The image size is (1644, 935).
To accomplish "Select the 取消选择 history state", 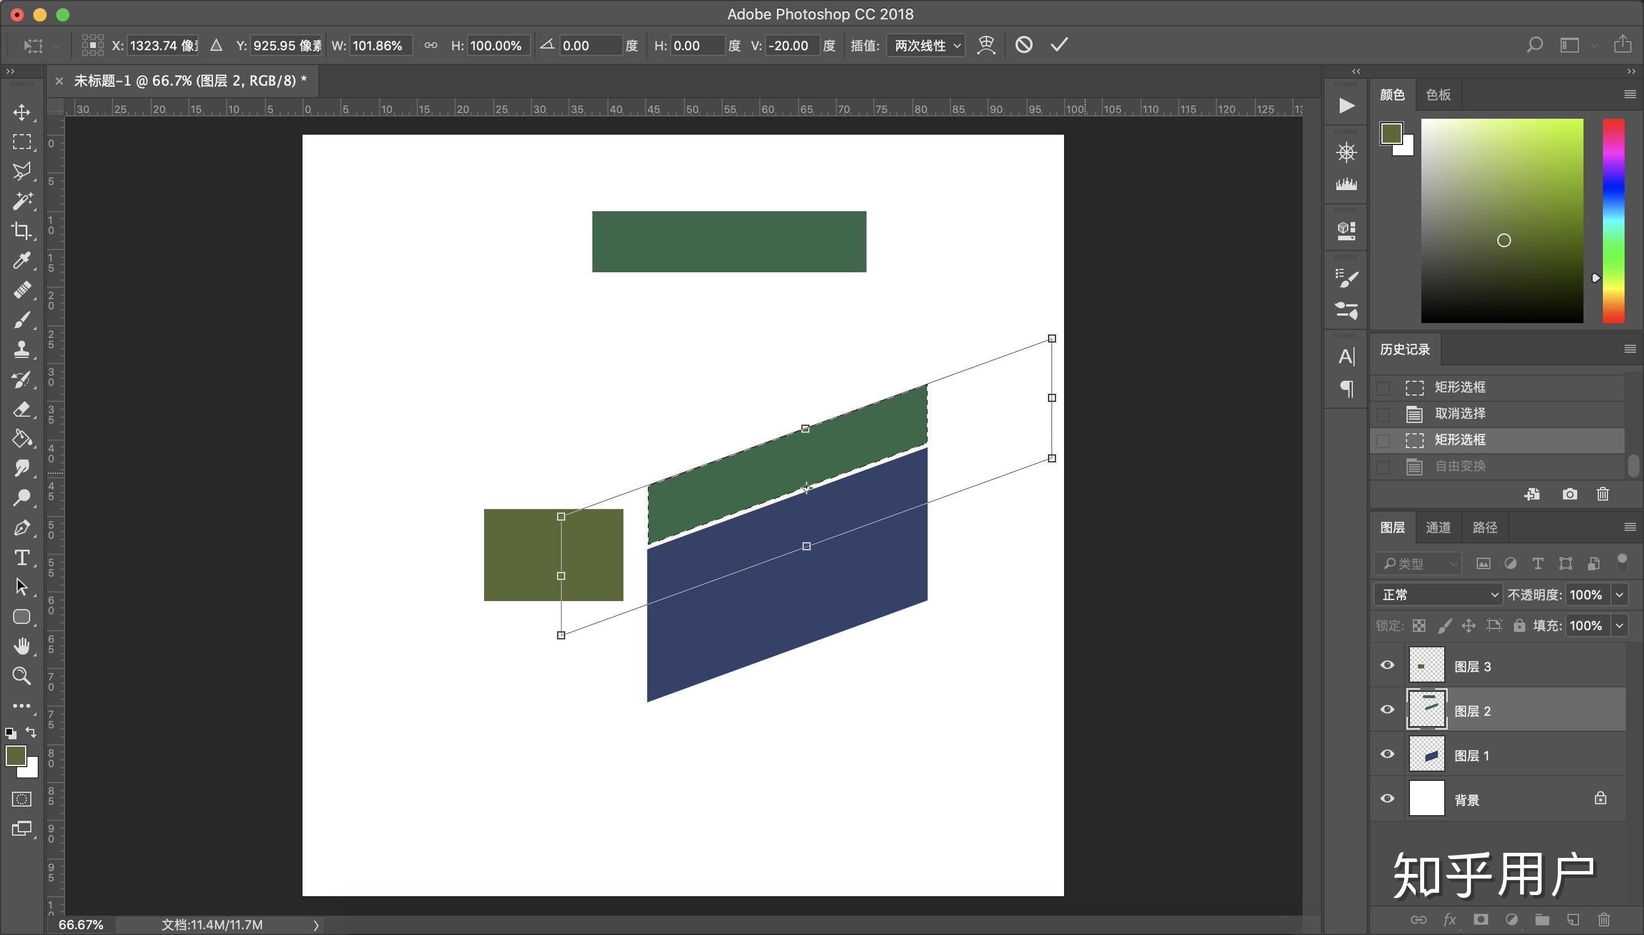I will click(1498, 413).
